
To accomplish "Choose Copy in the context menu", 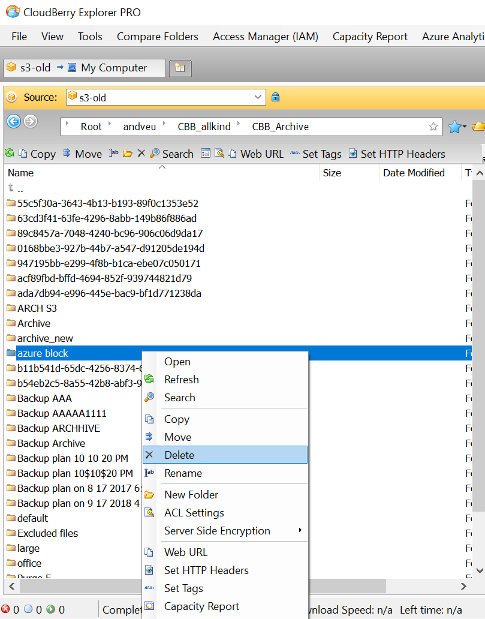I will coord(225,419).
